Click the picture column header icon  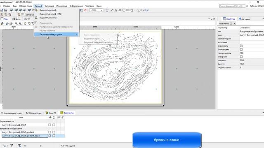click(x=58, y=118)
